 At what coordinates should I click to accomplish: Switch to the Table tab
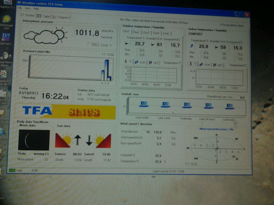click(x=44, y=16)
